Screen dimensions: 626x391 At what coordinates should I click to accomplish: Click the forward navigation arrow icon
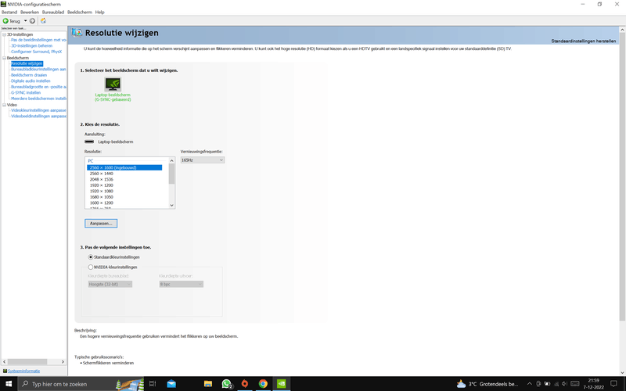(32, 21)
